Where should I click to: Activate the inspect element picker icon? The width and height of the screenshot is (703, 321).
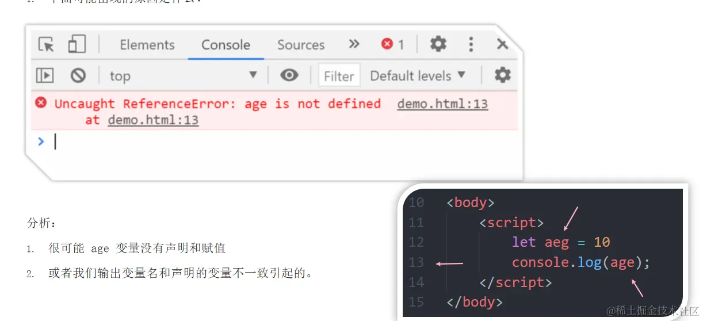[x=46, y=44]
